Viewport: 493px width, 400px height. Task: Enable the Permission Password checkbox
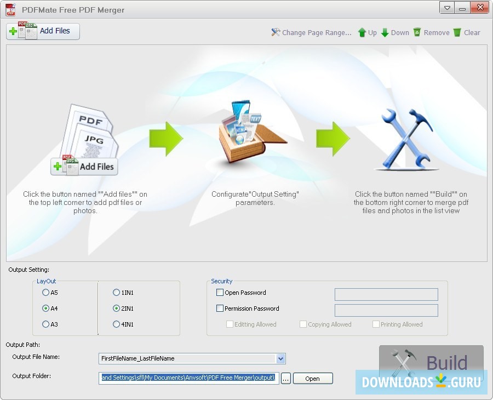pyautogui.click(x=220, y=308)
